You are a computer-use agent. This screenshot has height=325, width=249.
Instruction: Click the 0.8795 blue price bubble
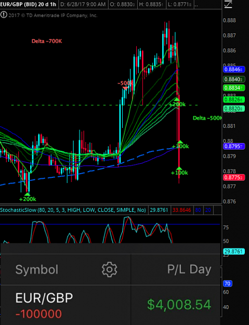pyautogui.click(x=234, y=146)
